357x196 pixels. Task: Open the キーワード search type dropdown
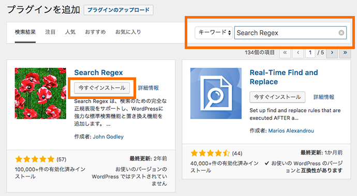214,32
